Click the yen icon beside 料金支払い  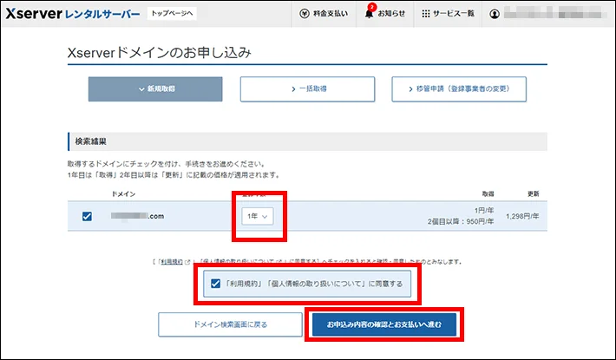coord(305,14)
